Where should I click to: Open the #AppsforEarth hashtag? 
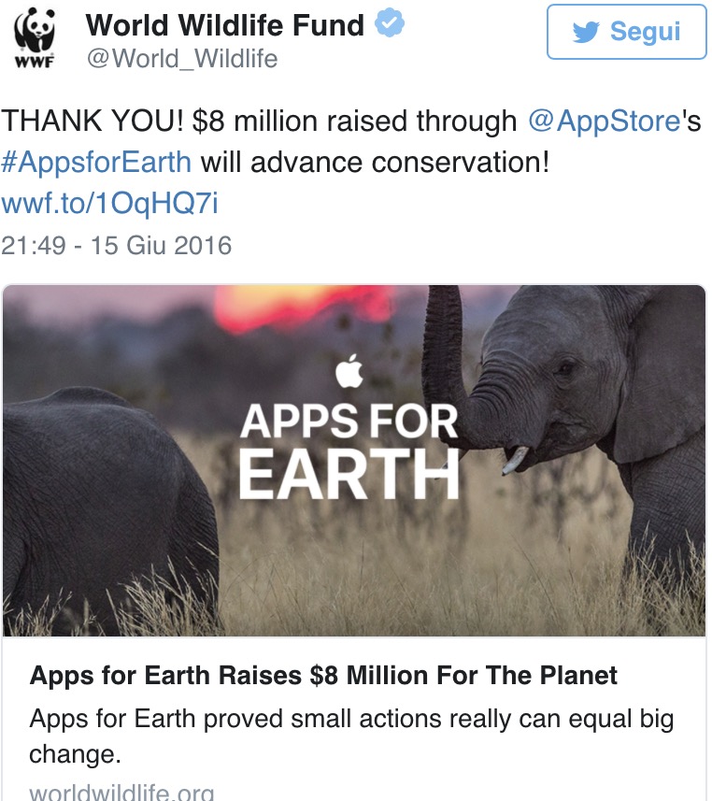click(96, 162)
